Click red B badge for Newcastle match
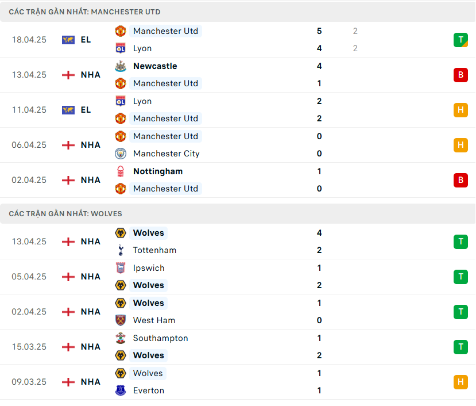This screenshot has height=406, width=476. click(460, 75)
